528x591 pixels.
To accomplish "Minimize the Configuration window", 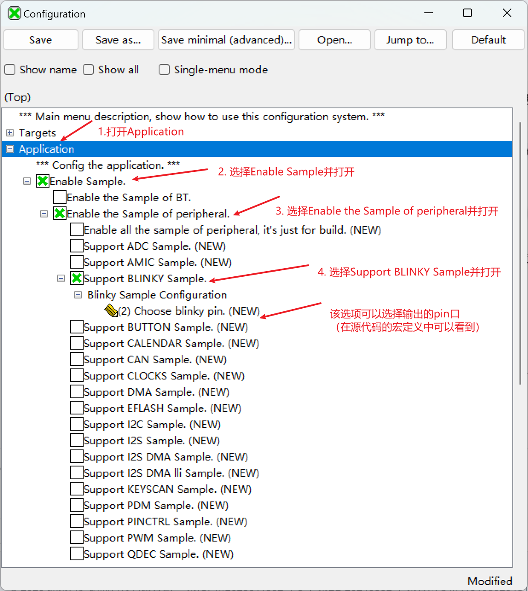I will click(429, 13).
